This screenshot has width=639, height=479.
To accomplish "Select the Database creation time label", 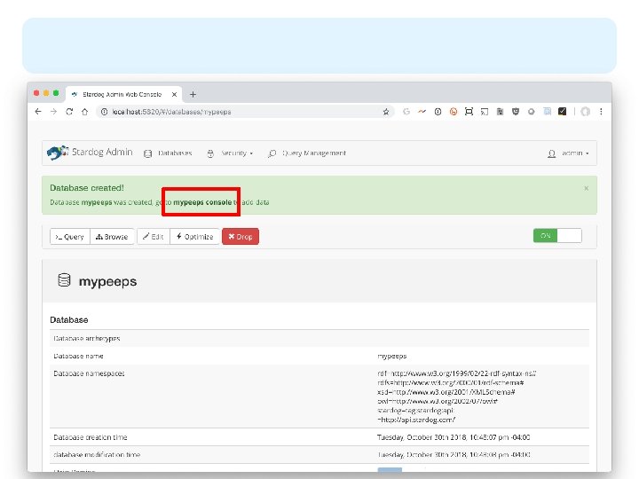I will click(90, 437).
